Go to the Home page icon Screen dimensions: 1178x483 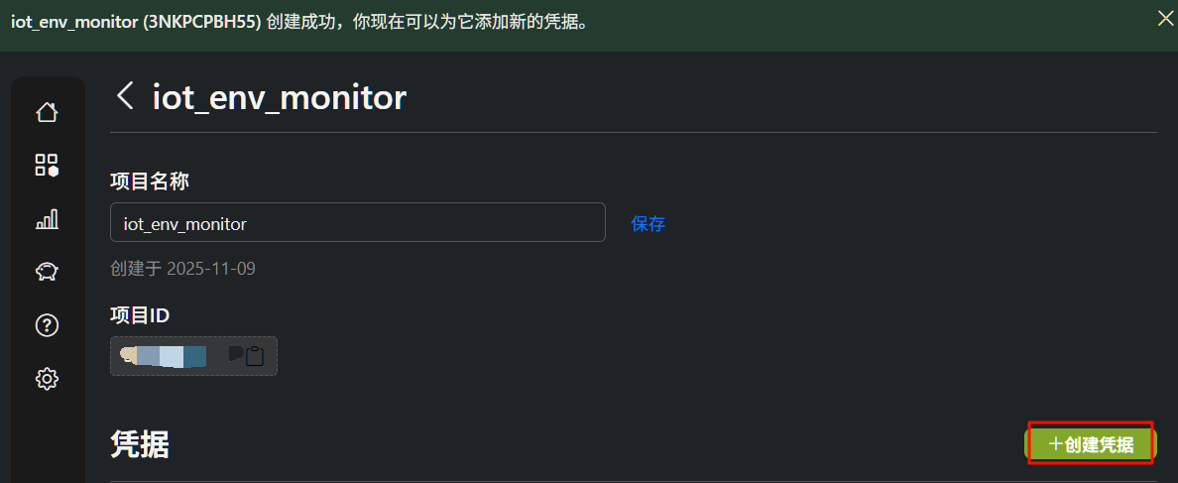tap(47, 112)
